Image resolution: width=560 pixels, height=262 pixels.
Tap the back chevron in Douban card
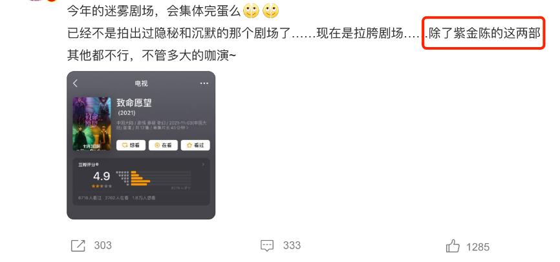point(76,83)
